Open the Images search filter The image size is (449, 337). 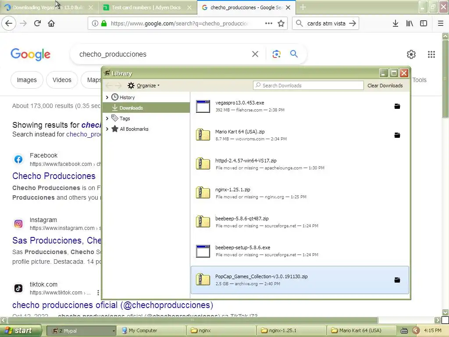pyautogui.click(x=27, y=80)
